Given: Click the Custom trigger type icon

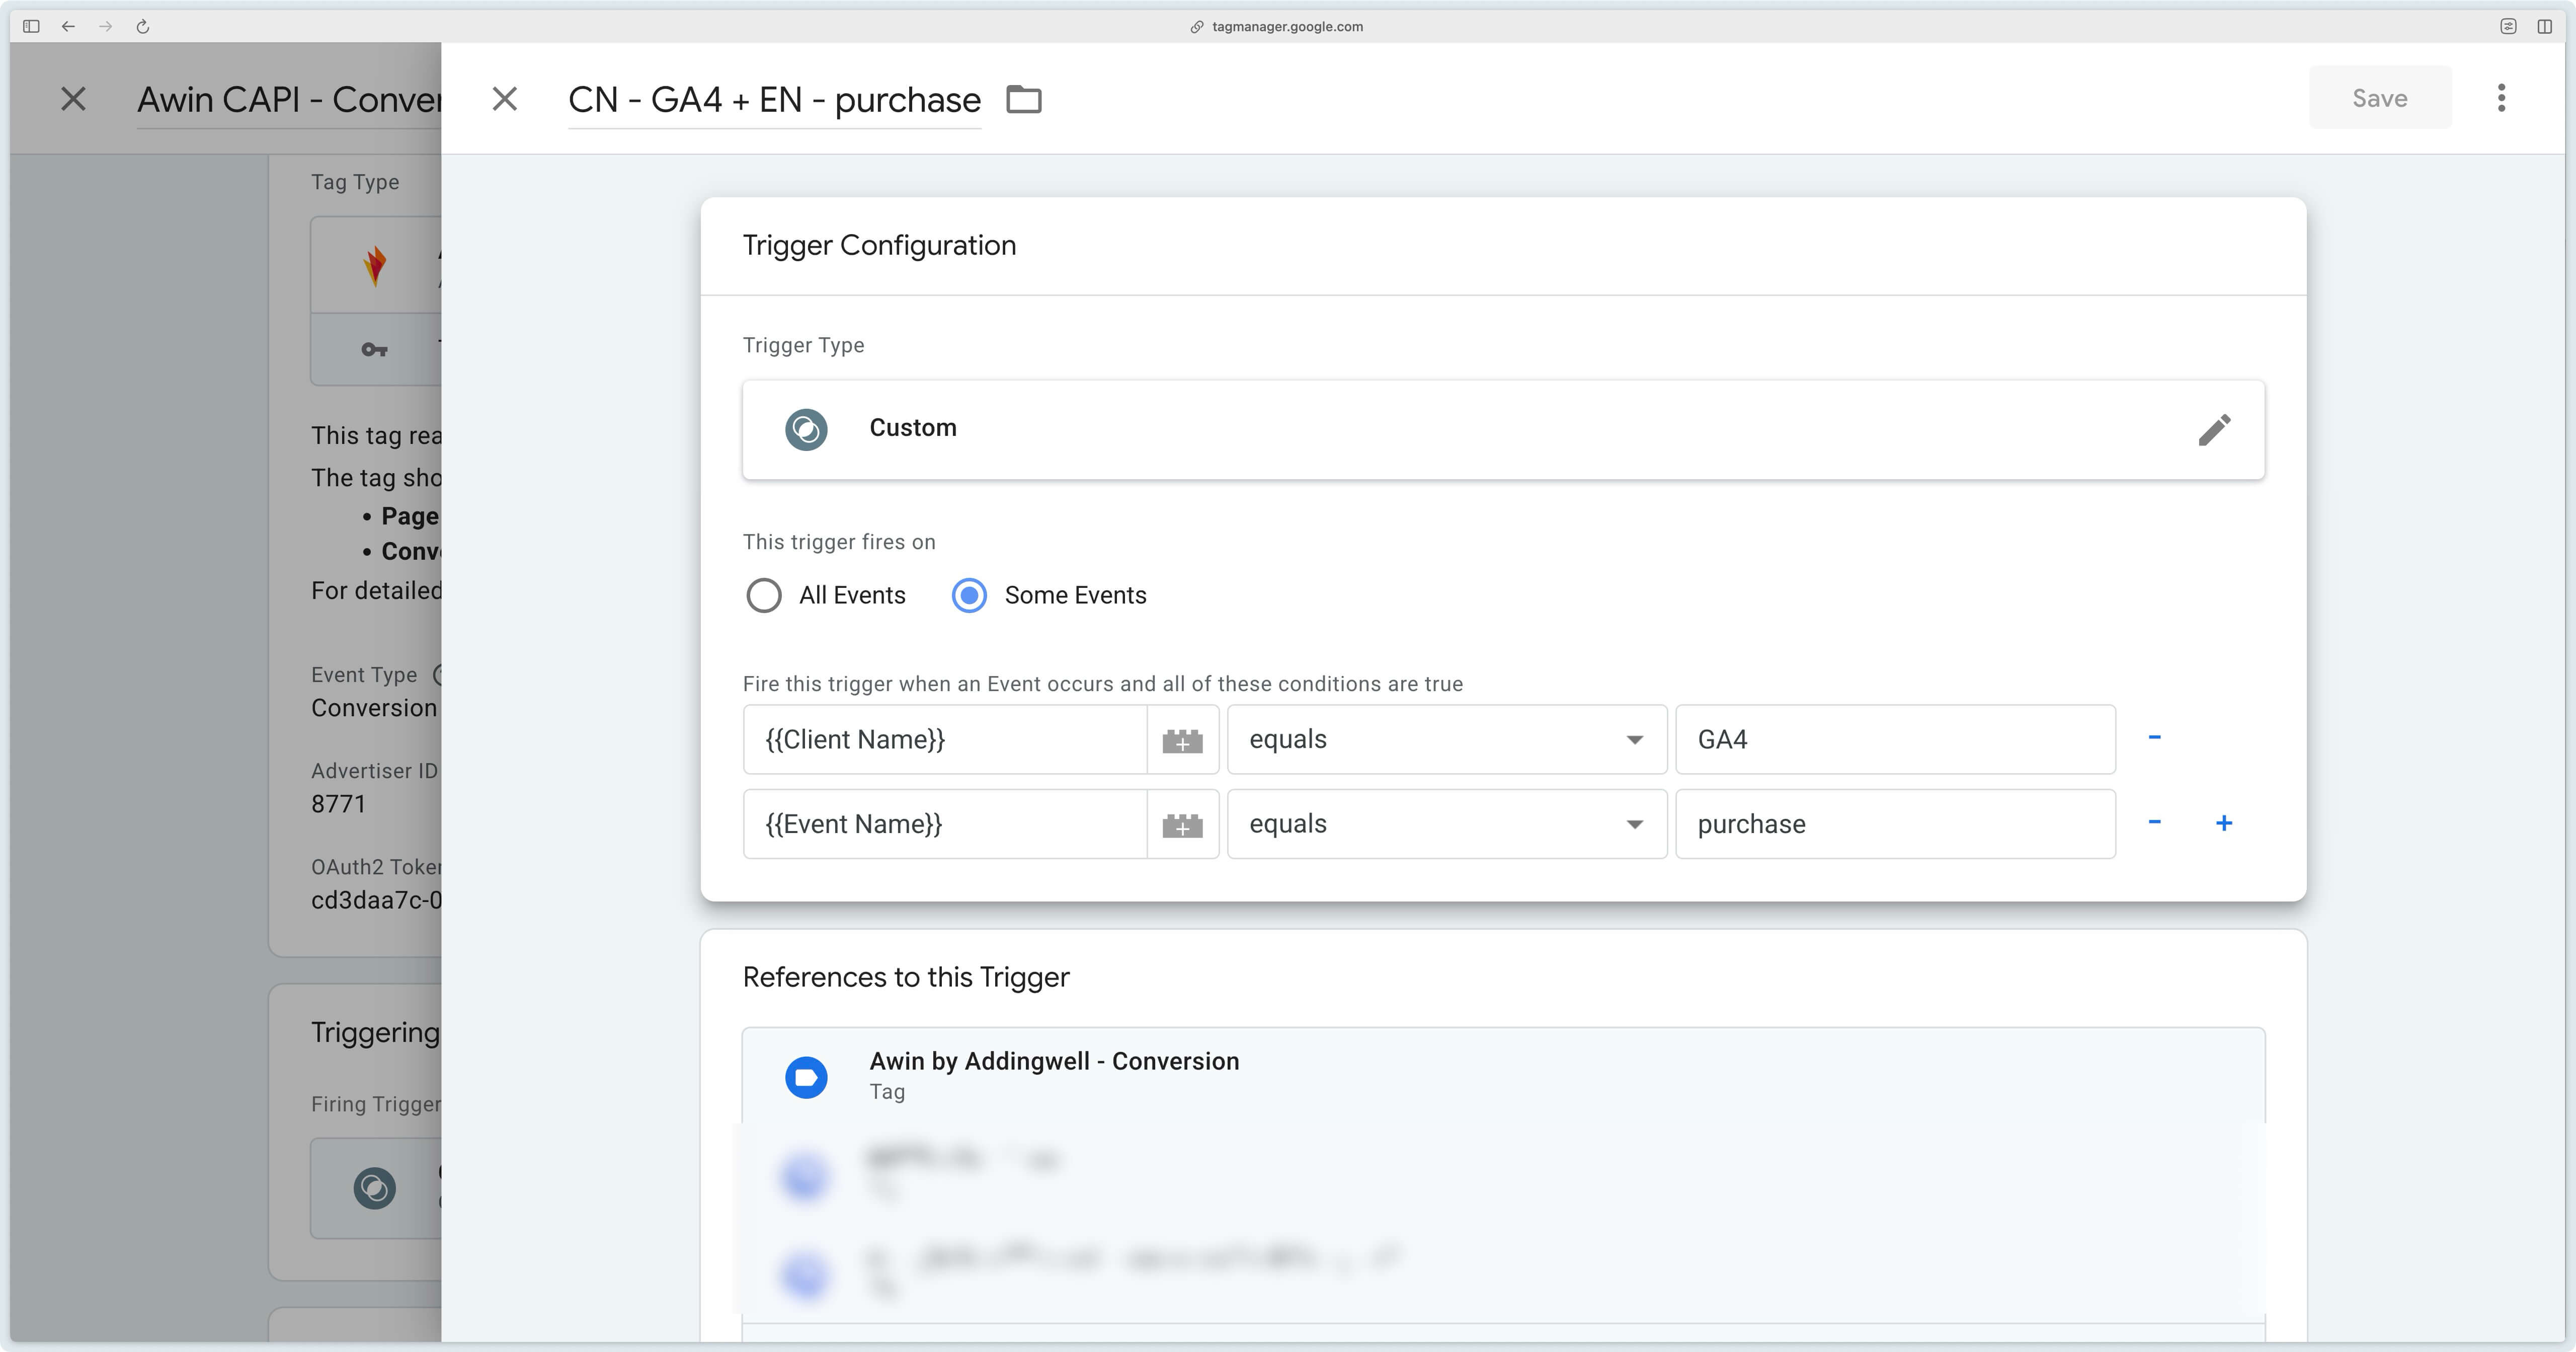Looking at the screenshot, I should point(806,430).
